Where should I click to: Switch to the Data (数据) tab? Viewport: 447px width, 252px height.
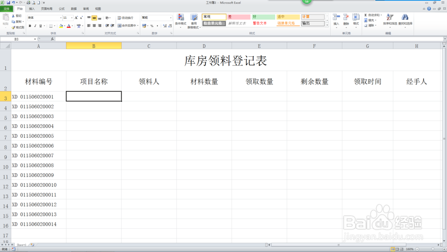tap(74, 9)
